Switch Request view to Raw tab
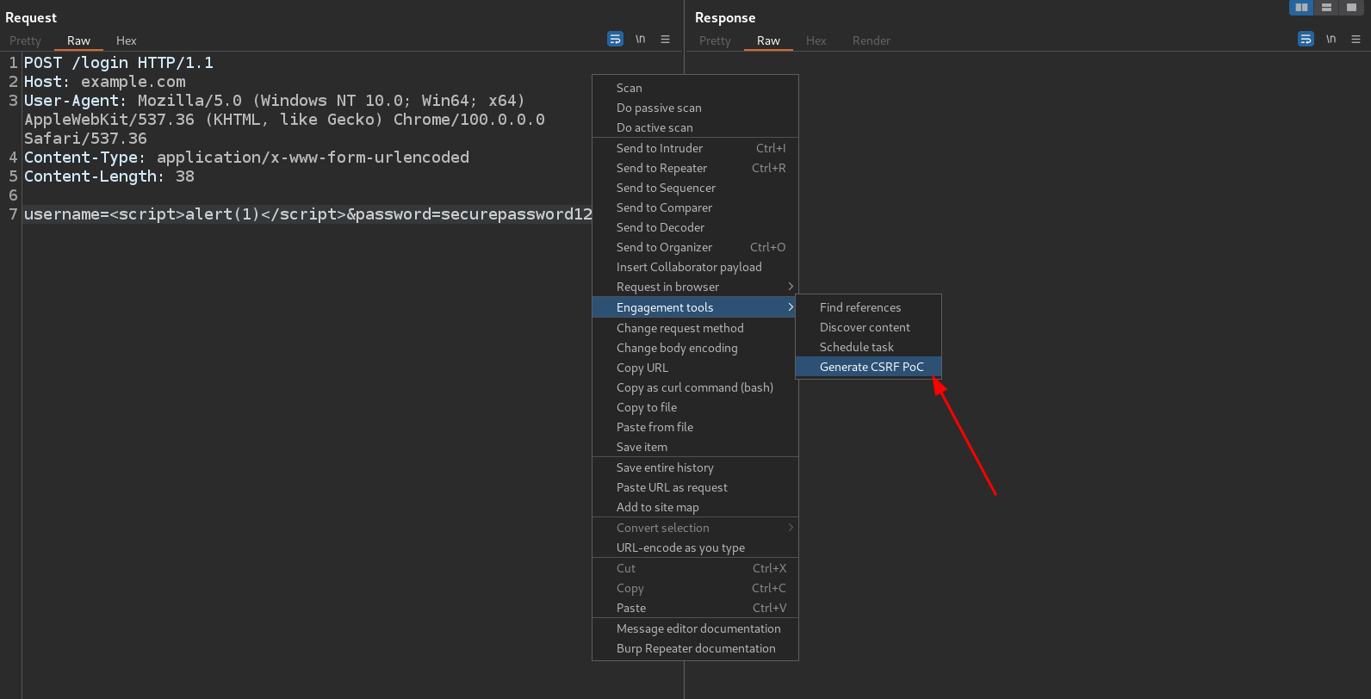Image resolution: width=1371 pixels, height=699 pixels. coord(78,40)
